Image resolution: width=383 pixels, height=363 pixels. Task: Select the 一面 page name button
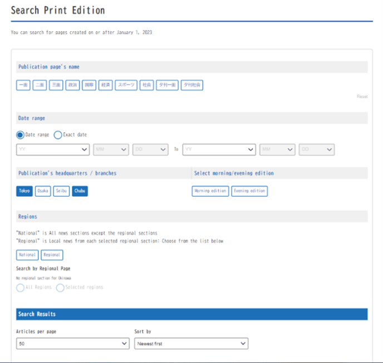23,85
